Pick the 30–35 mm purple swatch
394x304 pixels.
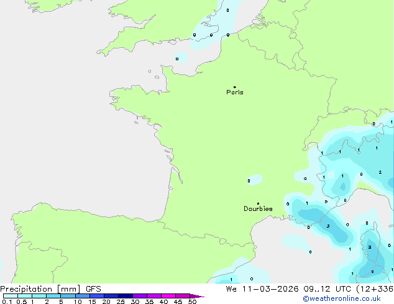tap(139, 296)
